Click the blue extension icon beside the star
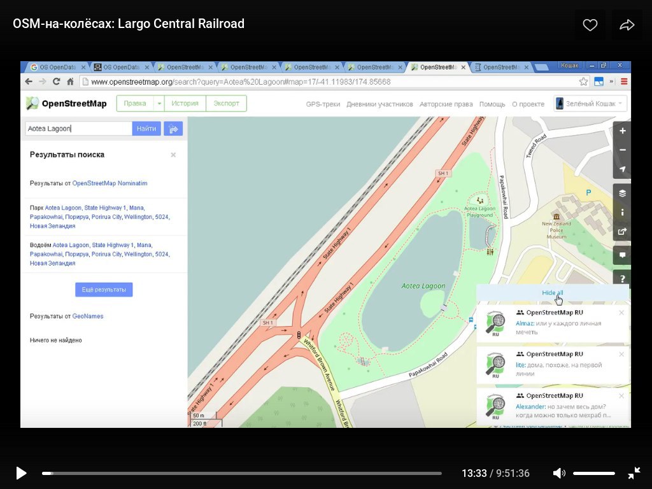Screen dimensions: 652x489 coord(599,81)
